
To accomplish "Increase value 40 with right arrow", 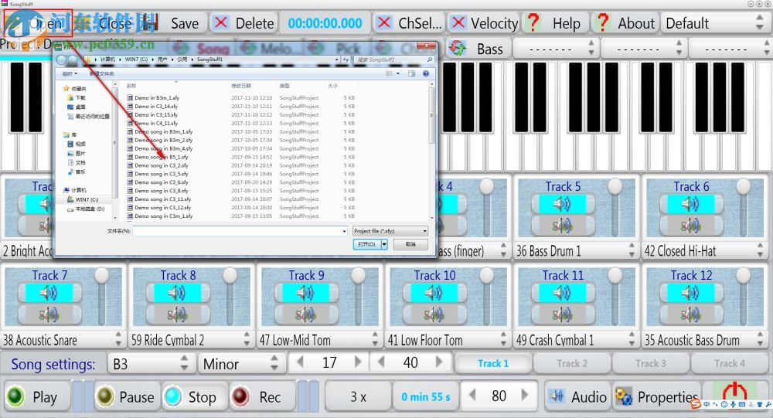I will (x=439, y=362).
